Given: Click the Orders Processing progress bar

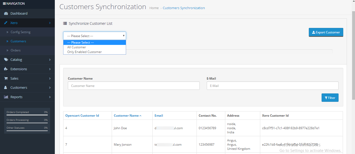Looking at the screenshot, I should (27, 122).
